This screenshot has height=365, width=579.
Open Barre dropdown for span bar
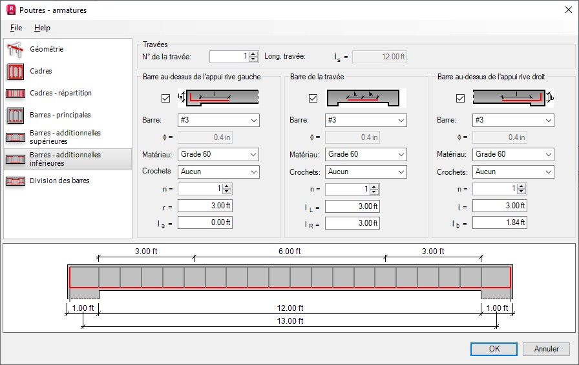(x=366, y=120)
